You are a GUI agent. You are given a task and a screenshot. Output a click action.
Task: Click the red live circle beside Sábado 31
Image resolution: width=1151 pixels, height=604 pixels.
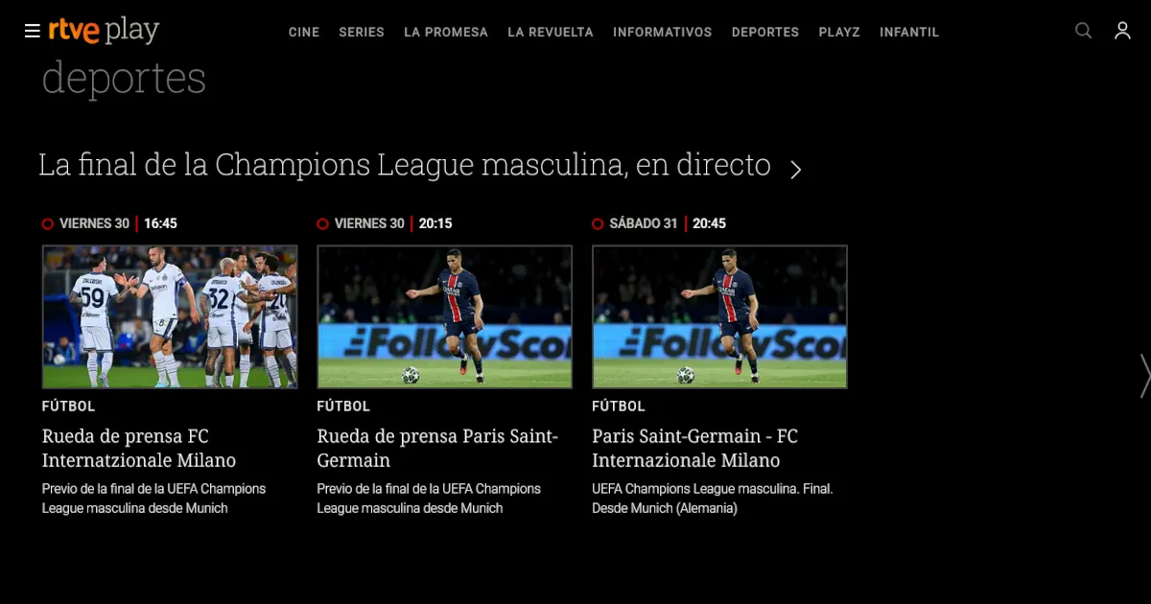pos(599,223)
